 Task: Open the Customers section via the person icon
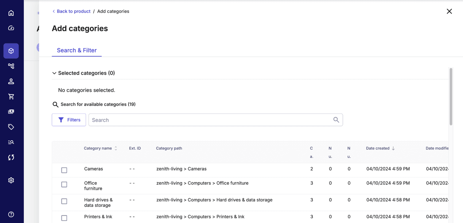[x=11, y=81]
